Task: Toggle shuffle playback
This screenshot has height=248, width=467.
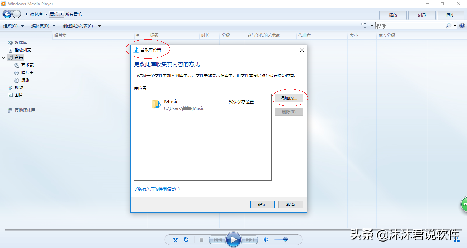Action: click(175, 239)
